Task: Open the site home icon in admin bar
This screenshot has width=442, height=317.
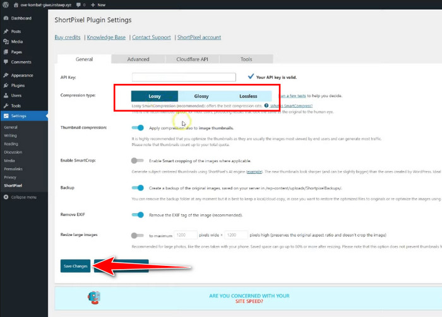Action: pyautogui.click(x=16, y=5)
